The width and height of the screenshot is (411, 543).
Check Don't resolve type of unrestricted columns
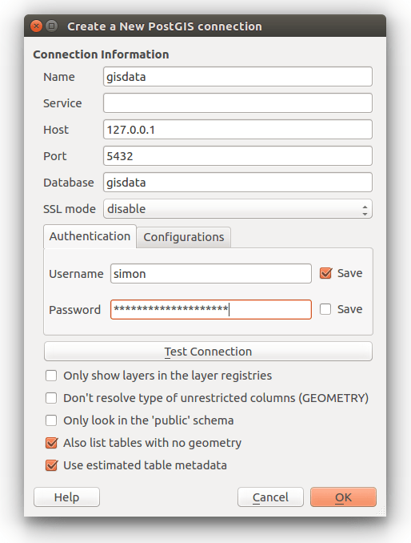(x=51, y=398)
